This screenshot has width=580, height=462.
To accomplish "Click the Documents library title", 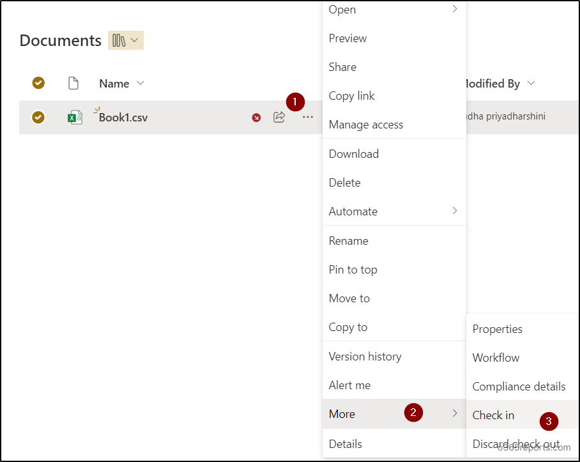I will [x=60, y=40].
